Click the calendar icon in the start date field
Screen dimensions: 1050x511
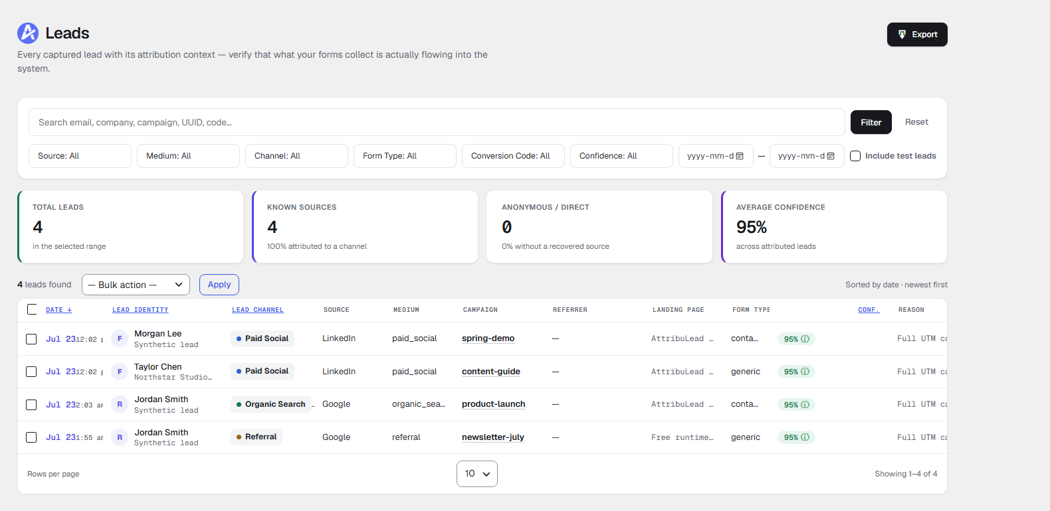pyautogui.click(x=740, y=156)
